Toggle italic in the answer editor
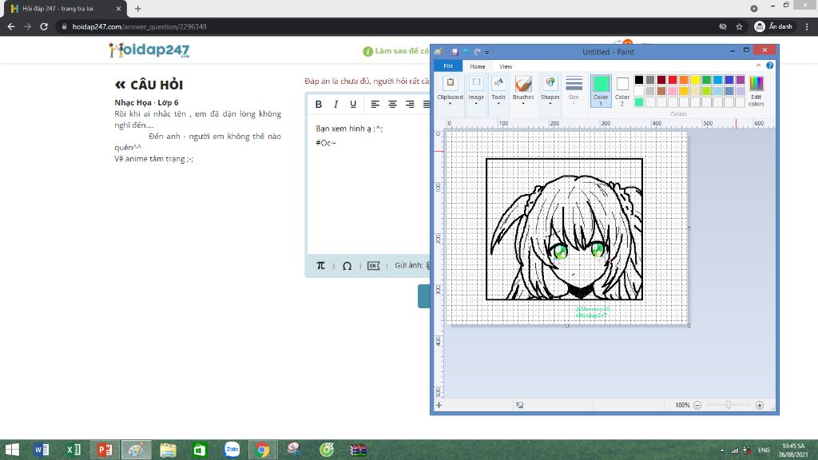The height and width of the screenshot is (460, 818). click(x=336, y=105)
